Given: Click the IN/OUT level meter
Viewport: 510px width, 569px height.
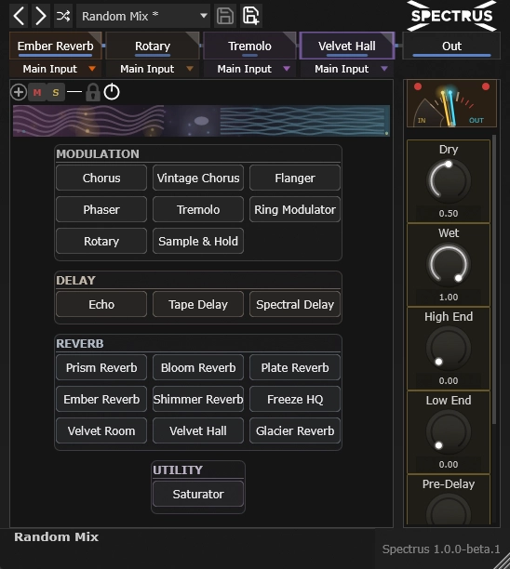Looking at the screenshot, I should tap(451, 103).
